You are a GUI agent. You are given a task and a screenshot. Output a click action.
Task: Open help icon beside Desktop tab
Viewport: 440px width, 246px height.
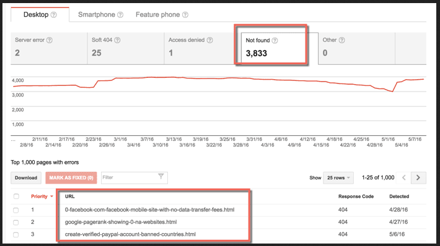click(53, 15)
